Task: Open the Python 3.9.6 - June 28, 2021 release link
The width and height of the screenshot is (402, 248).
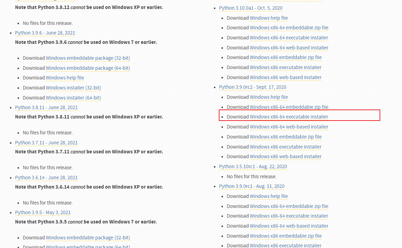Action: tap(45, 33)
